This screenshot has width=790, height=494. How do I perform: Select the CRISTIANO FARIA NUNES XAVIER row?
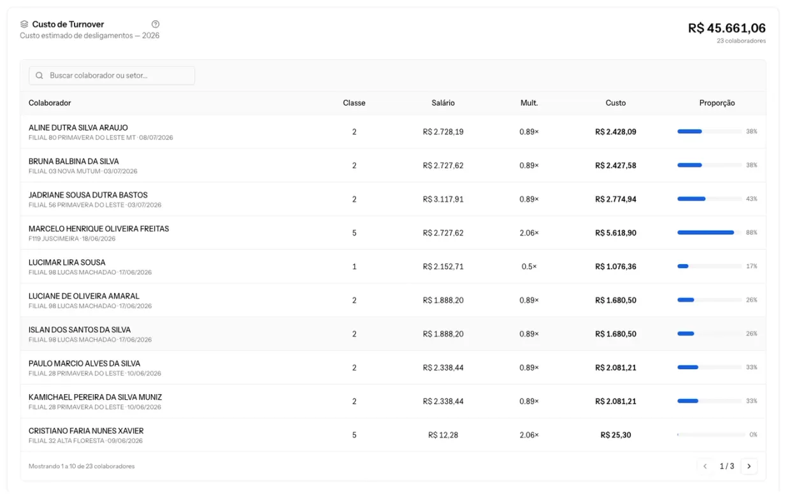tap(393, 435)
